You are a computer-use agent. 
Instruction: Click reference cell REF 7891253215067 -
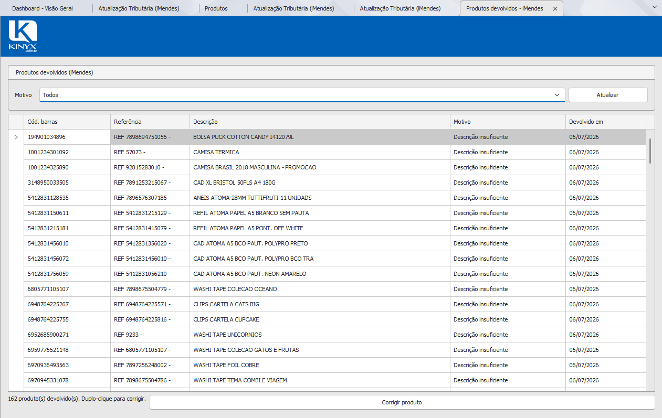pos(150,183)
